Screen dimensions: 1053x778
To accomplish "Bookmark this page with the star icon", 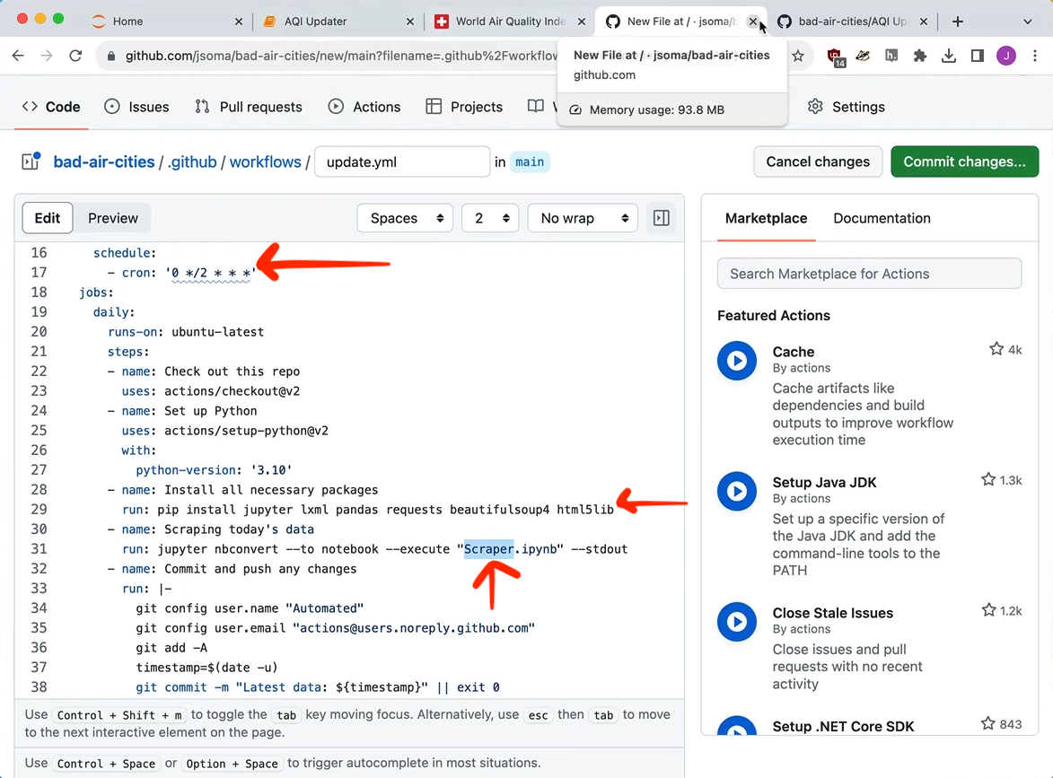I will pos(798,56).
